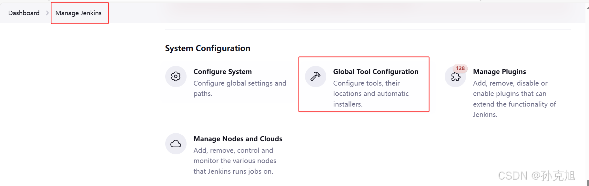The width and height of the screenshot is (589, 186).
Task: Open Configure System gear icon
Action: coord(176,77)
